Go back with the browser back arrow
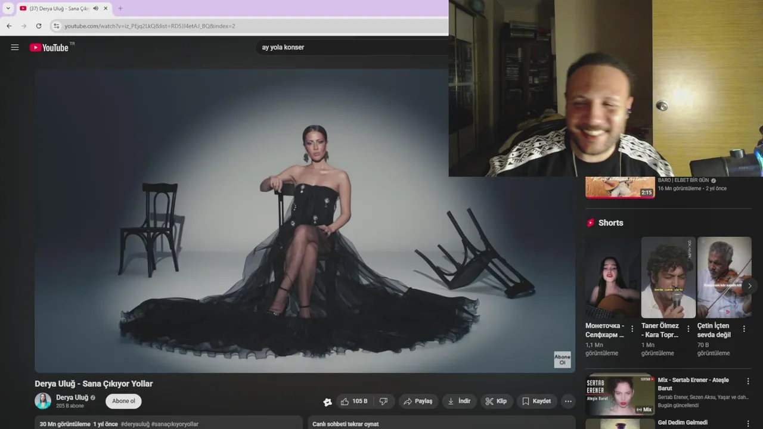 point(9,26)
